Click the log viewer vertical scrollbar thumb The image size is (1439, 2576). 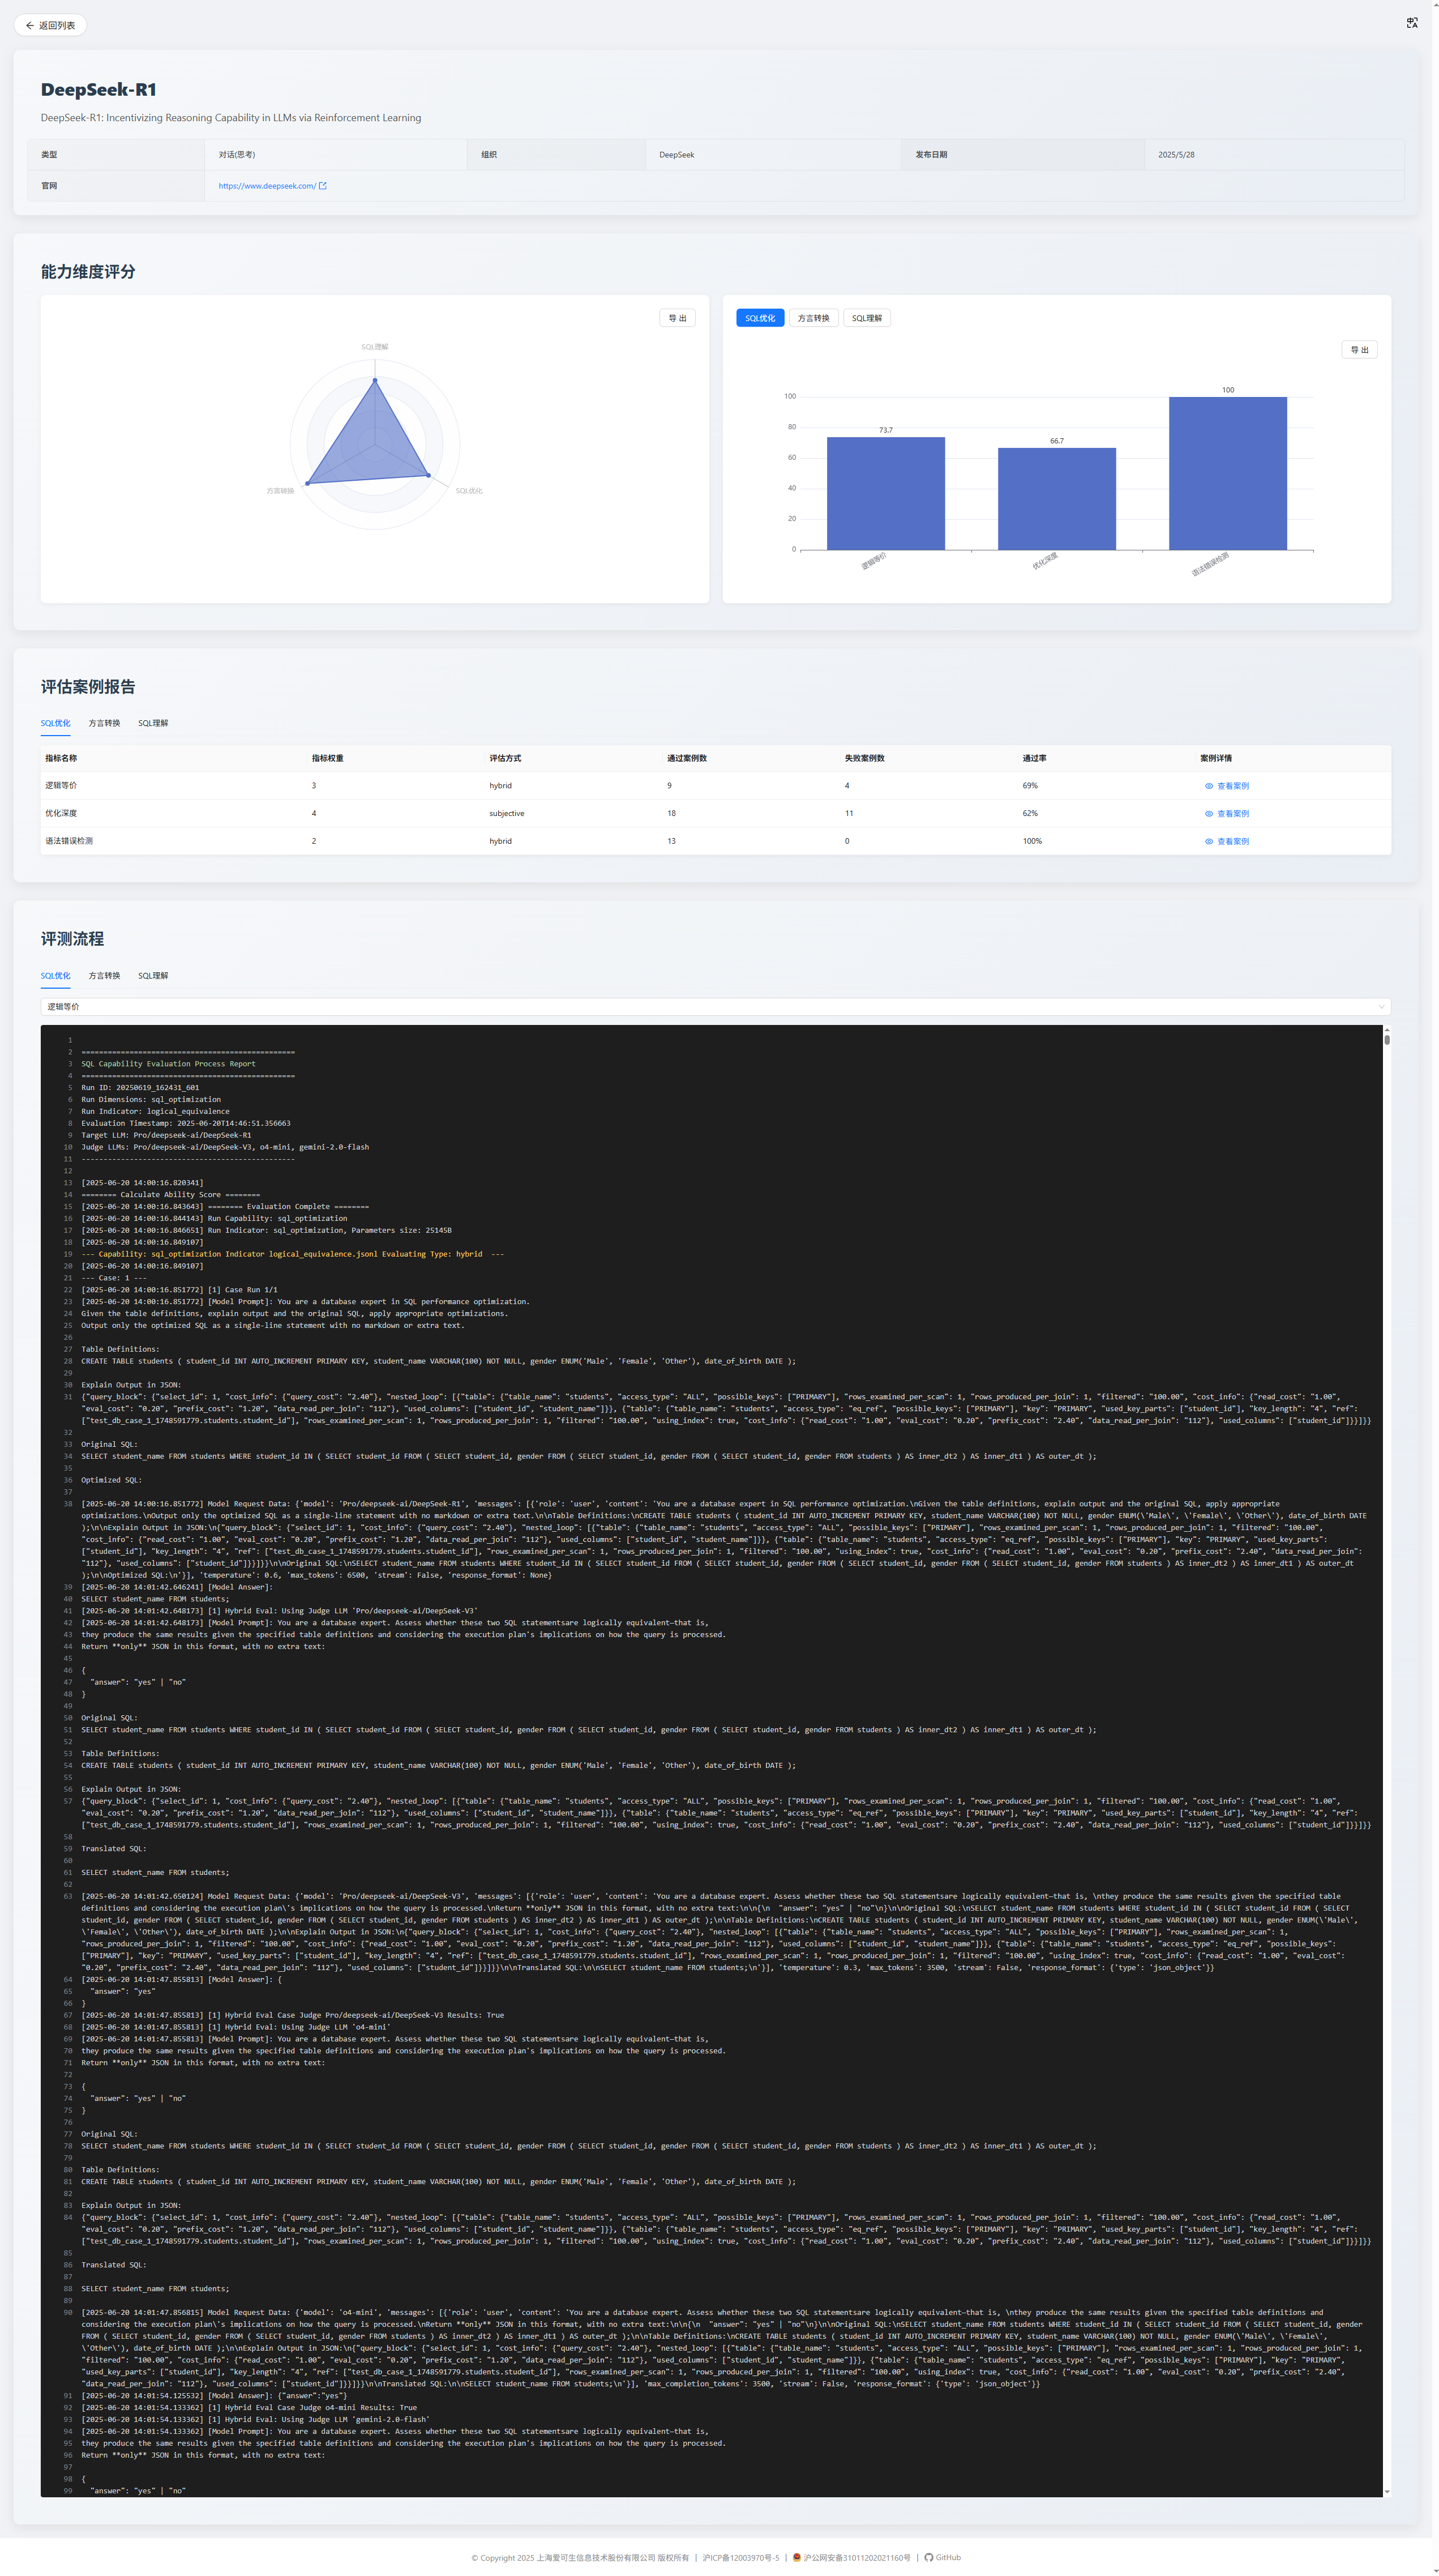click(x=1386, y=1040)
